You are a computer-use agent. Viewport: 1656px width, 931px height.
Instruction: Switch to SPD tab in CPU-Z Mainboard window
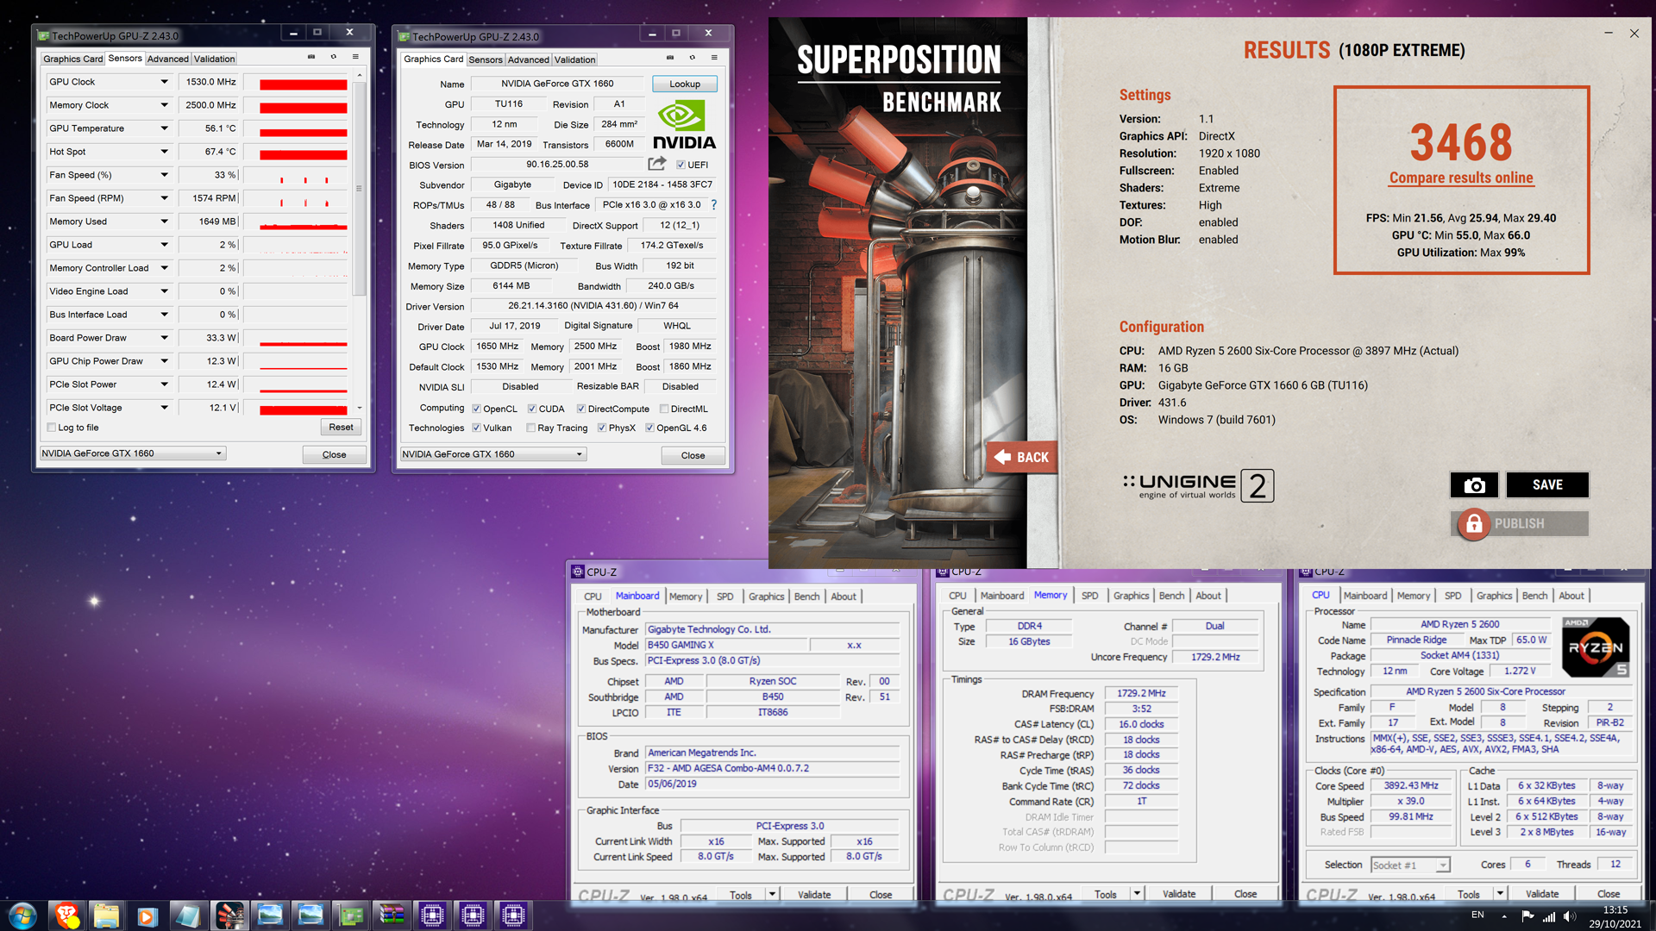tap(725, 597)
